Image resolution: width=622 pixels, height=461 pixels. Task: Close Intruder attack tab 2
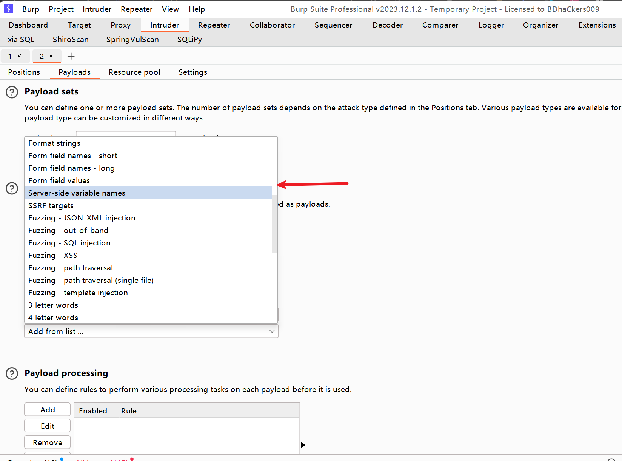click(x=51, y=56)
